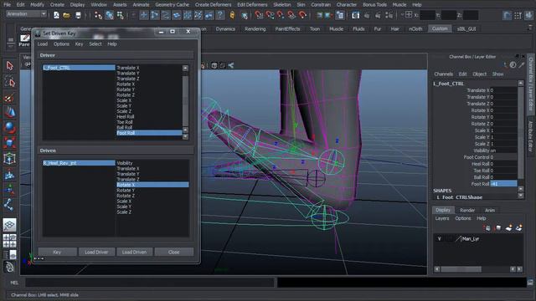Open the Skeleton menu

tap(282, 5)
